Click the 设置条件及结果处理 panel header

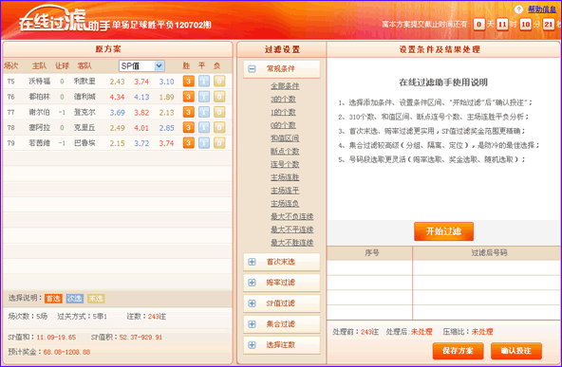[x=443, y=49]
